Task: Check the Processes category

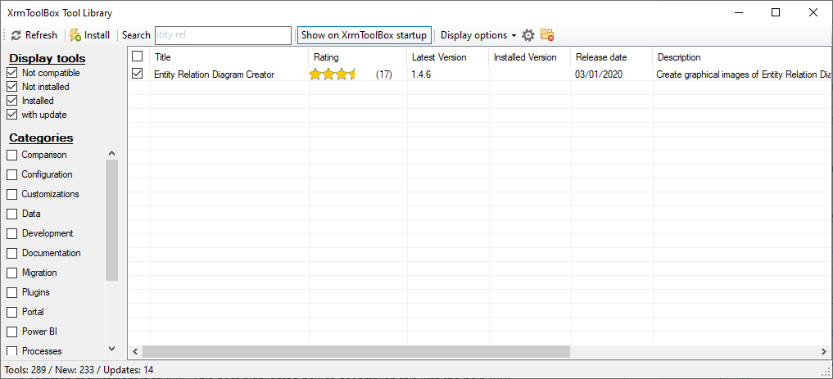Action: [x=11, y=351]
